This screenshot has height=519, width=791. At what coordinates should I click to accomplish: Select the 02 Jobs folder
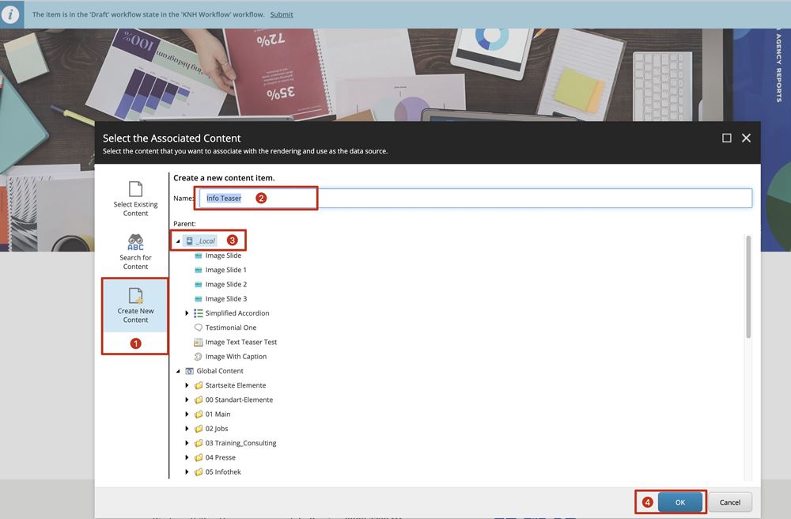(x=216, y=429)
